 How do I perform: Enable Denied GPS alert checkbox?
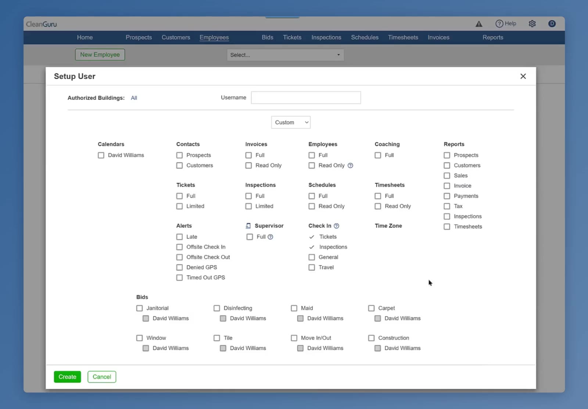tap(179, 267)
